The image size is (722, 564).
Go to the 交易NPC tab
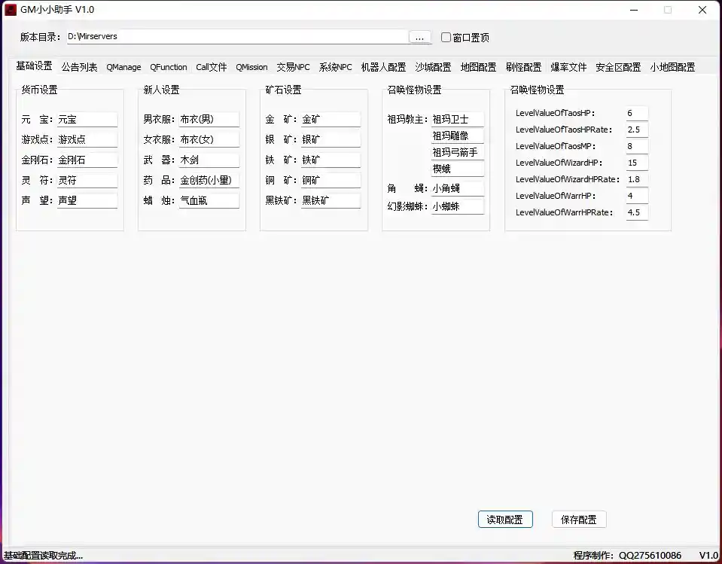tap(293, 67)
